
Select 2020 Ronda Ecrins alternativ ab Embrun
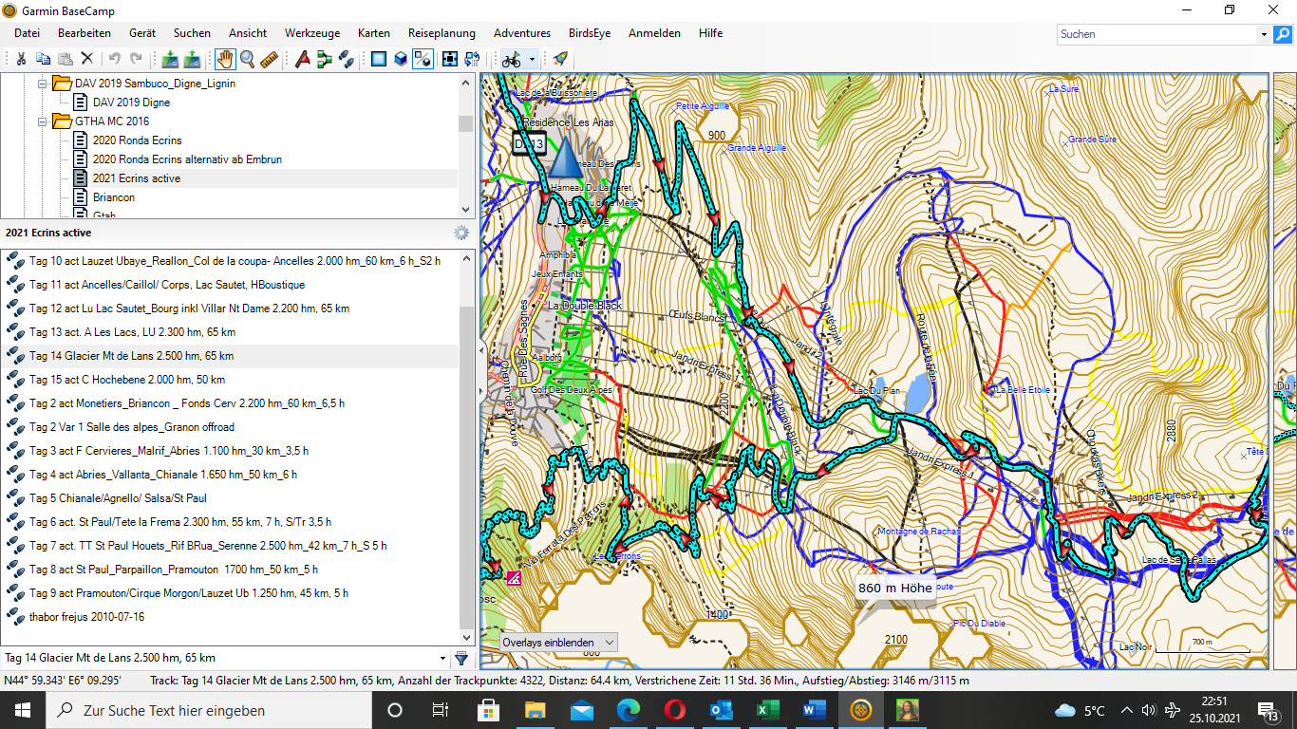(x=187, y=159)
